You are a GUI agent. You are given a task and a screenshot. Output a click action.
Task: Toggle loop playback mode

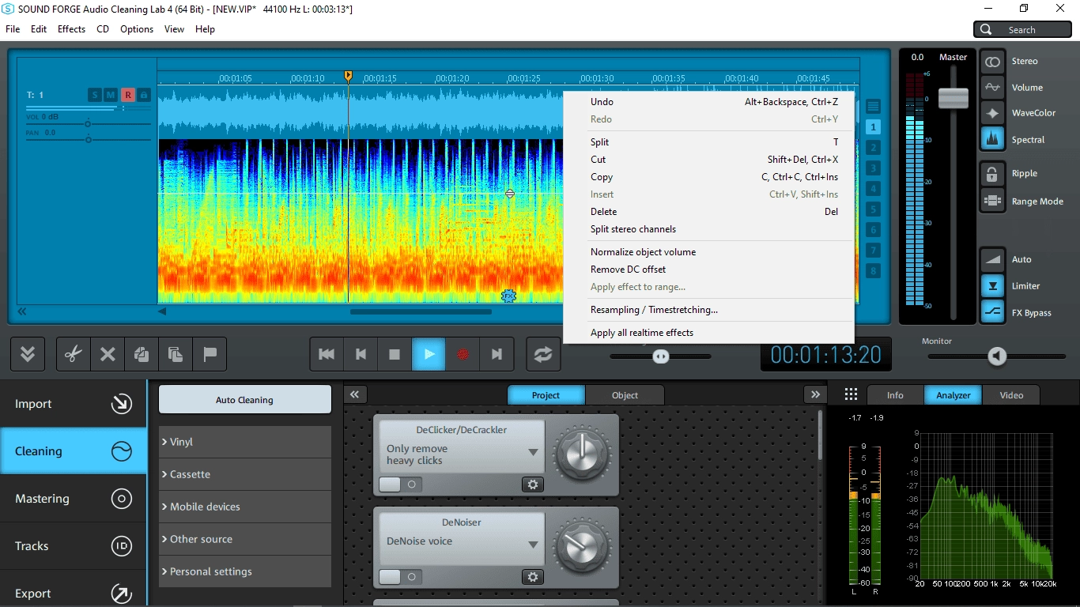pyautogui.click(x=543, y=355)
